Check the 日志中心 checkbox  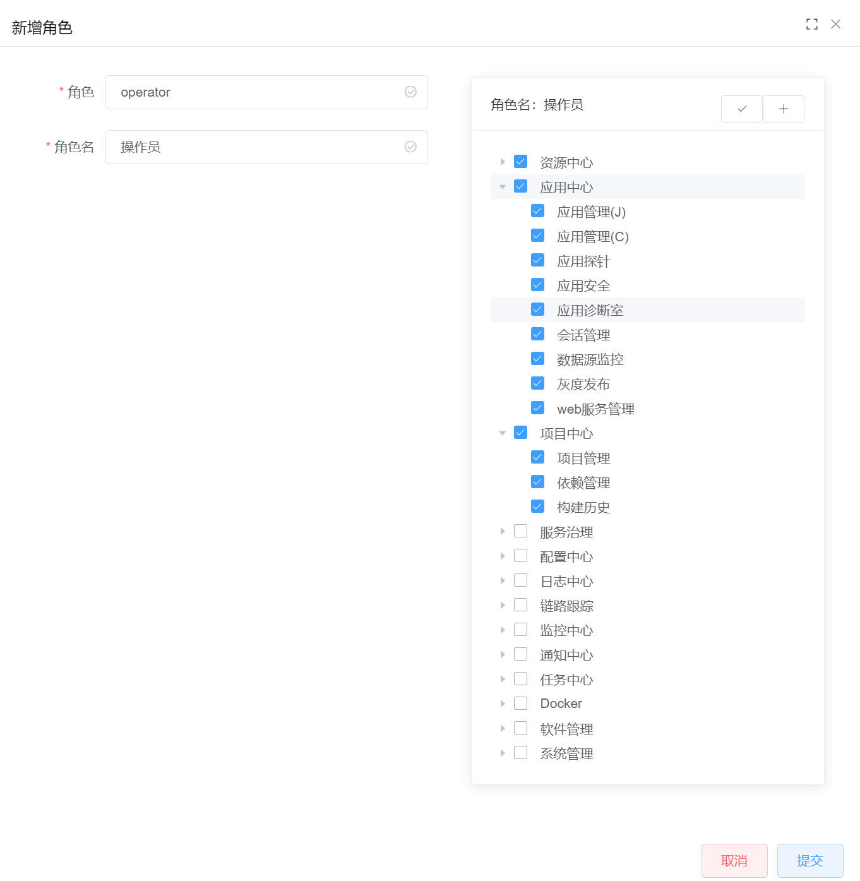click(x=520, y=580)
